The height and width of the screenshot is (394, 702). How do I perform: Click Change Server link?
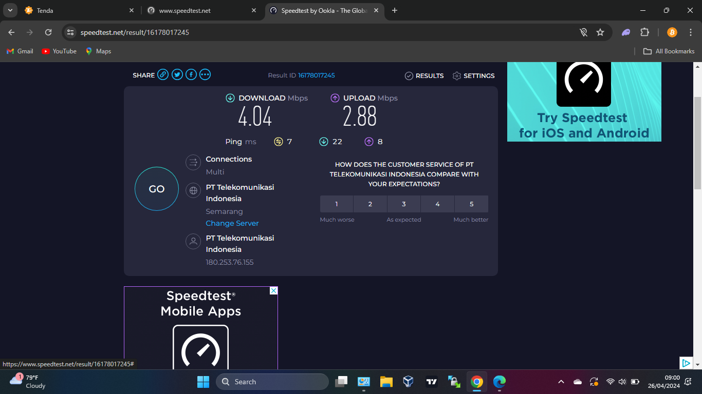(232, 223)
